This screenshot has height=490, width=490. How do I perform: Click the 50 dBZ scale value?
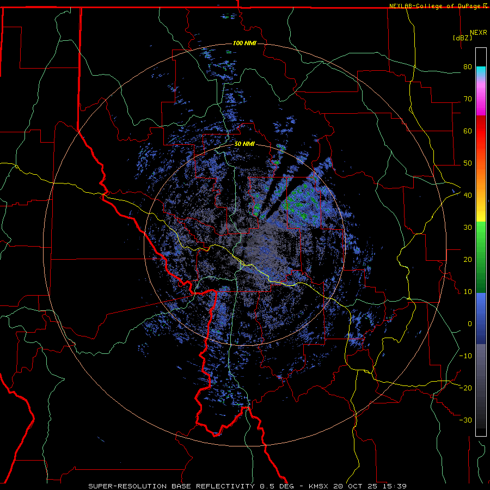tap(468, 163)
